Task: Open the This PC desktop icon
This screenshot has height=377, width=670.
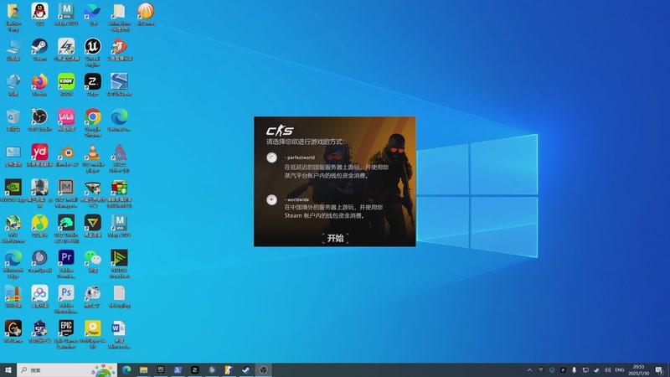Action: [x=13, y=49]
